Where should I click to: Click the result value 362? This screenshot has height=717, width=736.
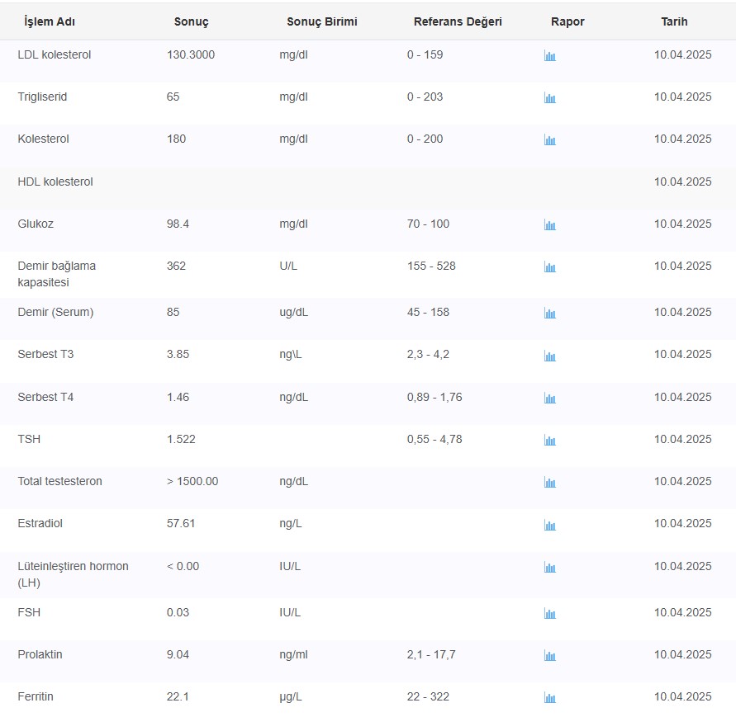point(176,266)
